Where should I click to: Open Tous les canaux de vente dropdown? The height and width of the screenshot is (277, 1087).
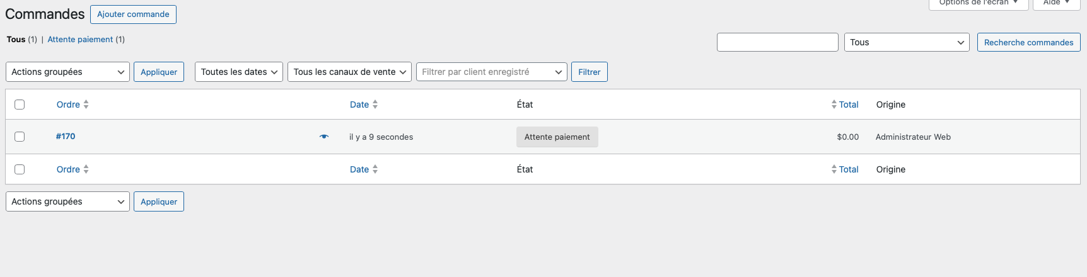pos(349,72)
